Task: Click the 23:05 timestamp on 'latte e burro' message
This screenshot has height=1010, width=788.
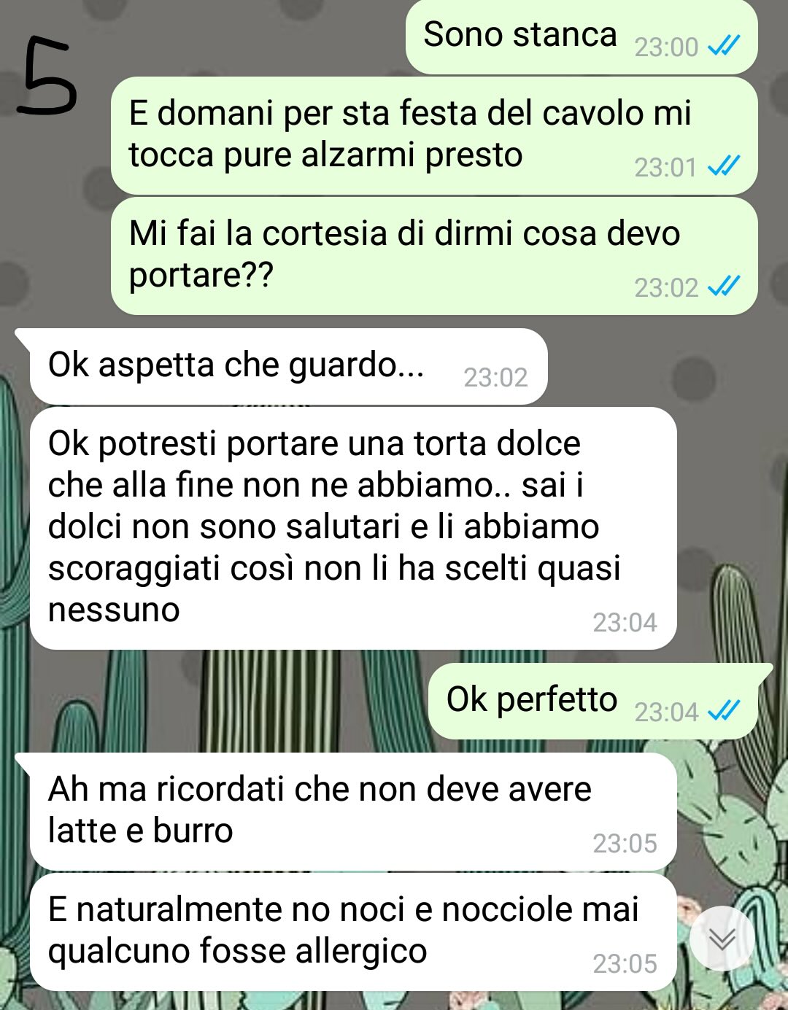Action: click(625, 843)
